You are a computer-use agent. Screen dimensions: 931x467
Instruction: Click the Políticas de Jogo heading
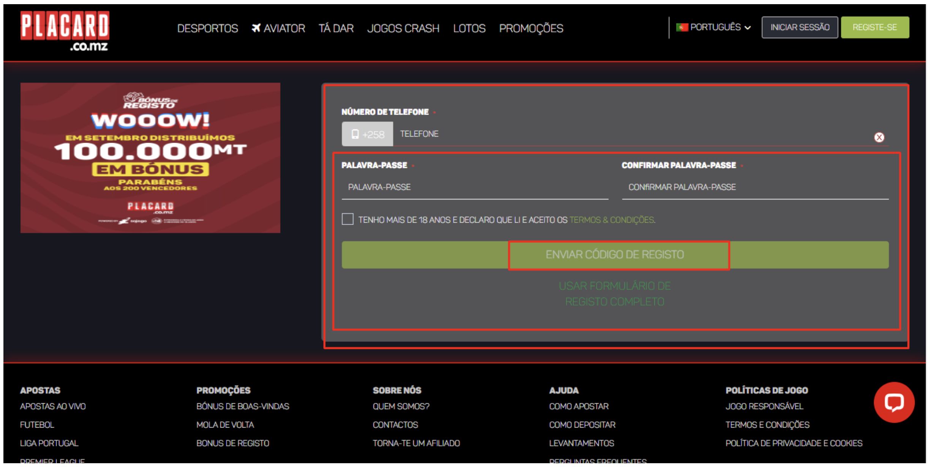coord(767,390)
